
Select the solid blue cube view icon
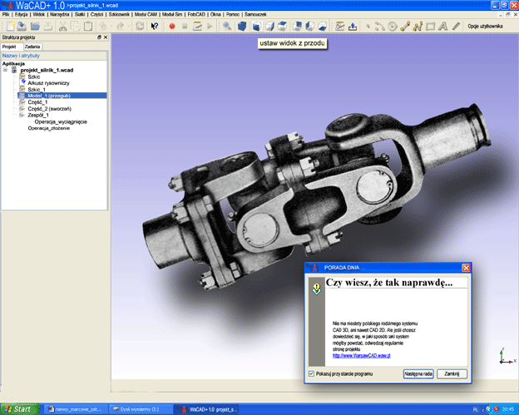(x=242, y=26)
